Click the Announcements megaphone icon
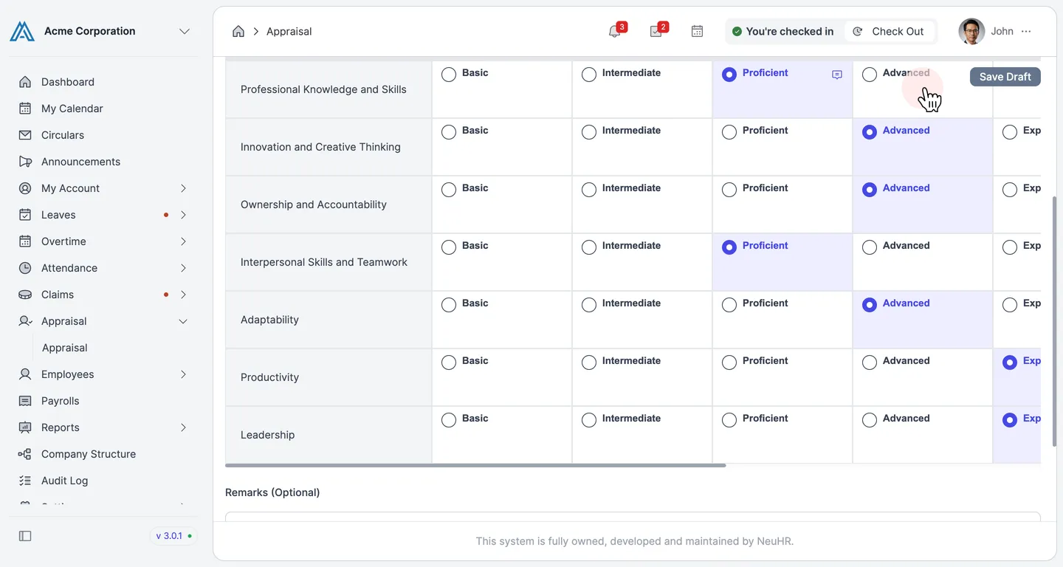 point(25,162)
